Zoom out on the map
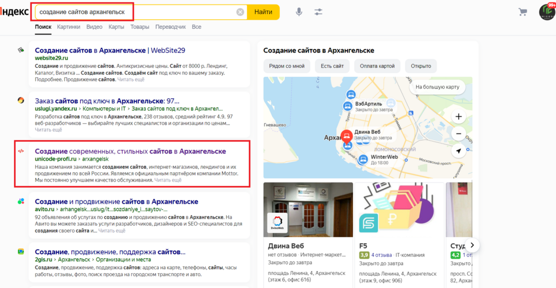Image resolution: width=556 pixels, height=288 pixels. [x=458, y=133]
